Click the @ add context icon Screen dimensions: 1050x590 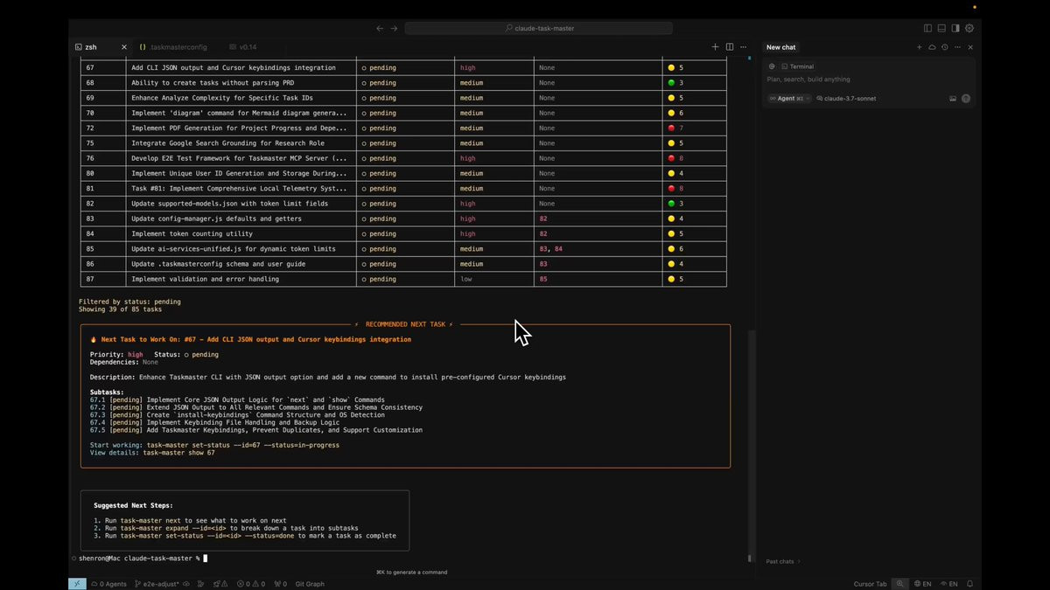click(x=772, y=66)
